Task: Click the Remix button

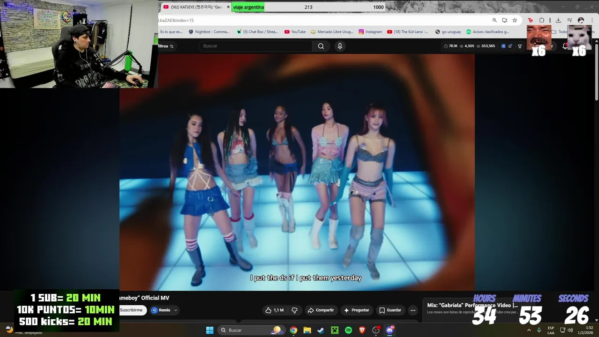Action: (x=161, y=310)
